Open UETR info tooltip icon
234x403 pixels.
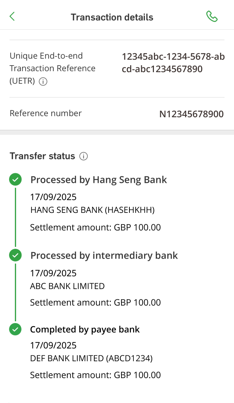43,82
